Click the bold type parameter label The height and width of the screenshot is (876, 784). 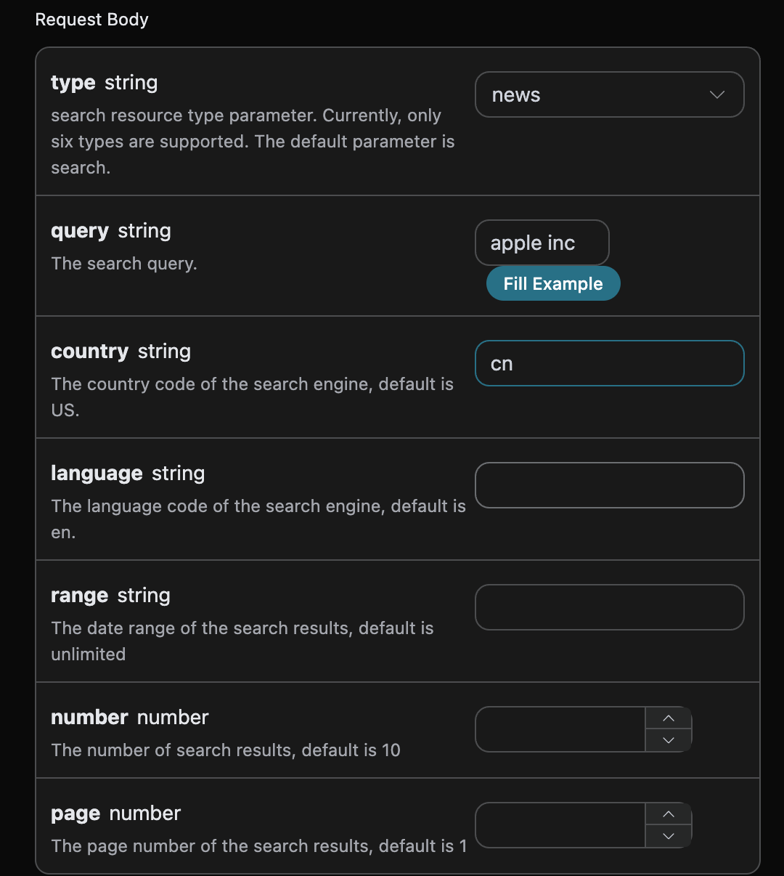73,83
